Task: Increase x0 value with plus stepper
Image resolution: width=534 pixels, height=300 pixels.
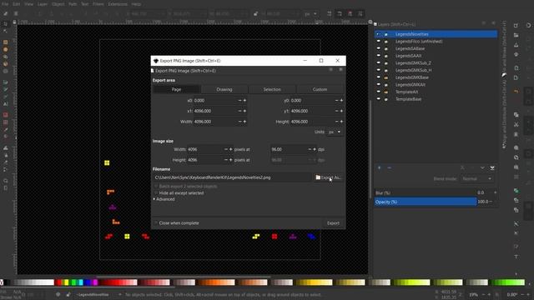Action: point(244,100)
